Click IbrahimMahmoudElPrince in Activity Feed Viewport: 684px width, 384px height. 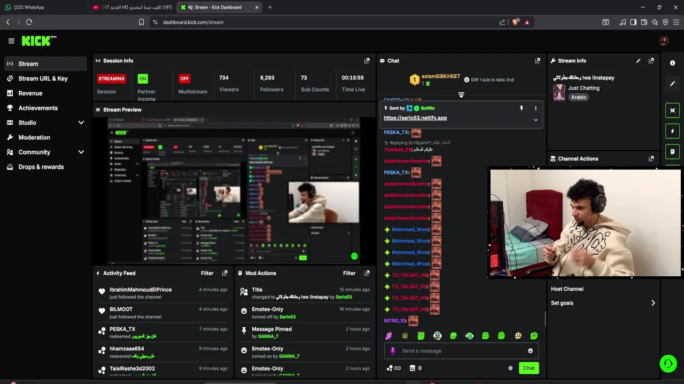[x=141, y=290]
